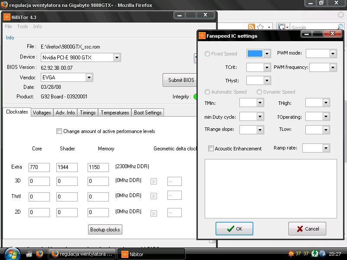Bookmark page with Firefox star icon
Image resolution: width=347 pixels, height=260 pixels.
coord(261,27)
